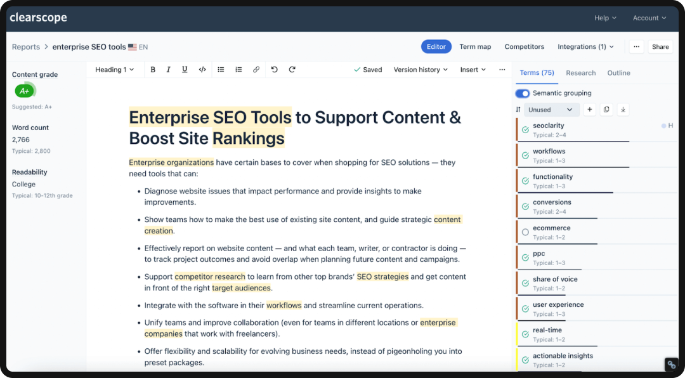Insert a hyperlink with the link icon
Viewport: 685px width, 378px height.
tap(256, 69)
